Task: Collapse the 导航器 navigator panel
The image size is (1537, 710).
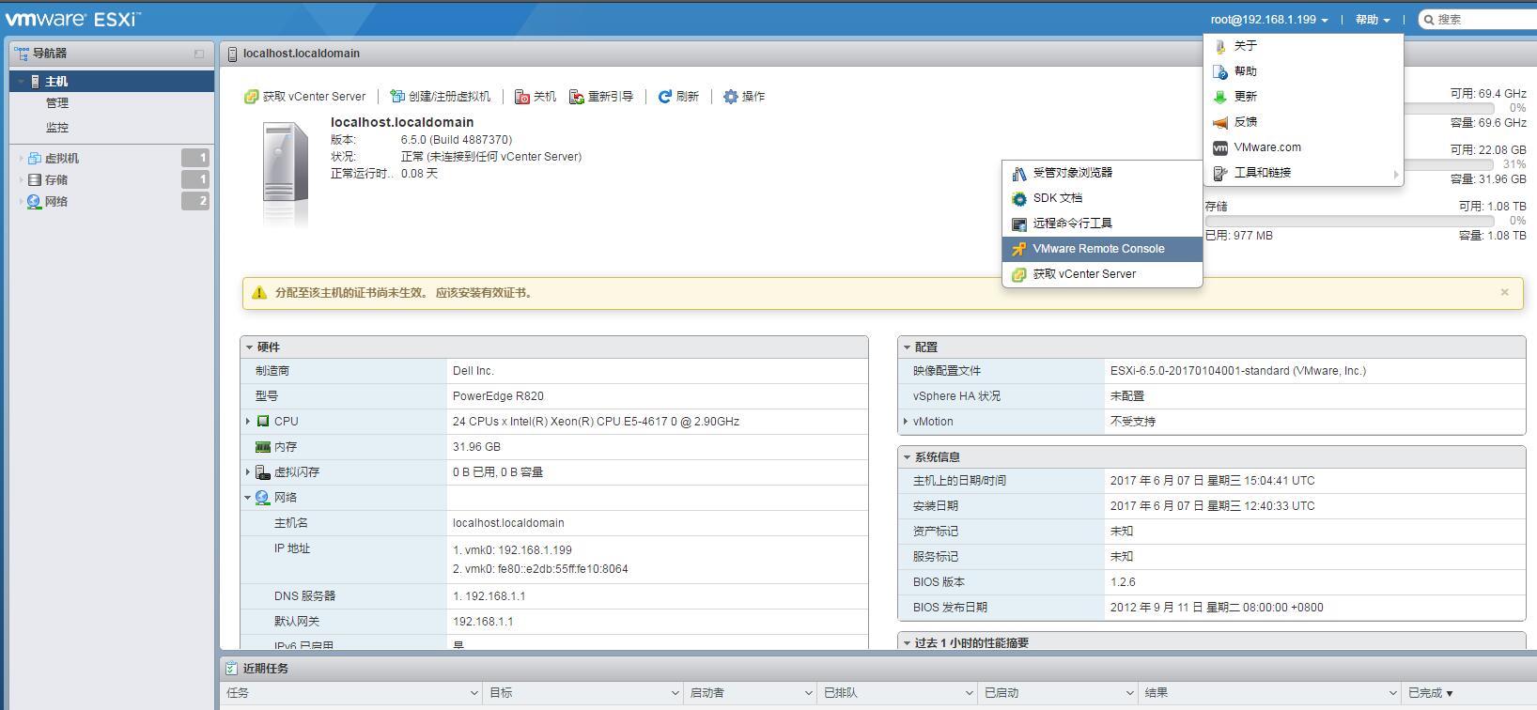Action: point(198,54)
